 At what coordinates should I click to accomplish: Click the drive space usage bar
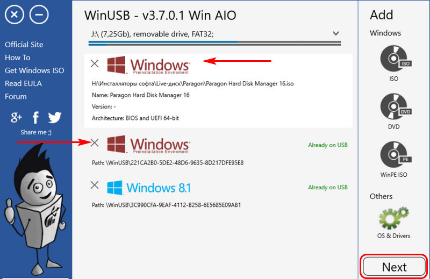click(x=214, y=44)
